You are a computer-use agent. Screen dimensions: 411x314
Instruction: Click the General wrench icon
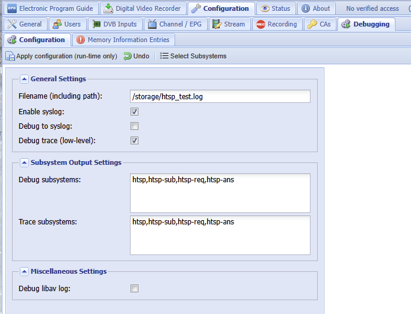point(11,24)
